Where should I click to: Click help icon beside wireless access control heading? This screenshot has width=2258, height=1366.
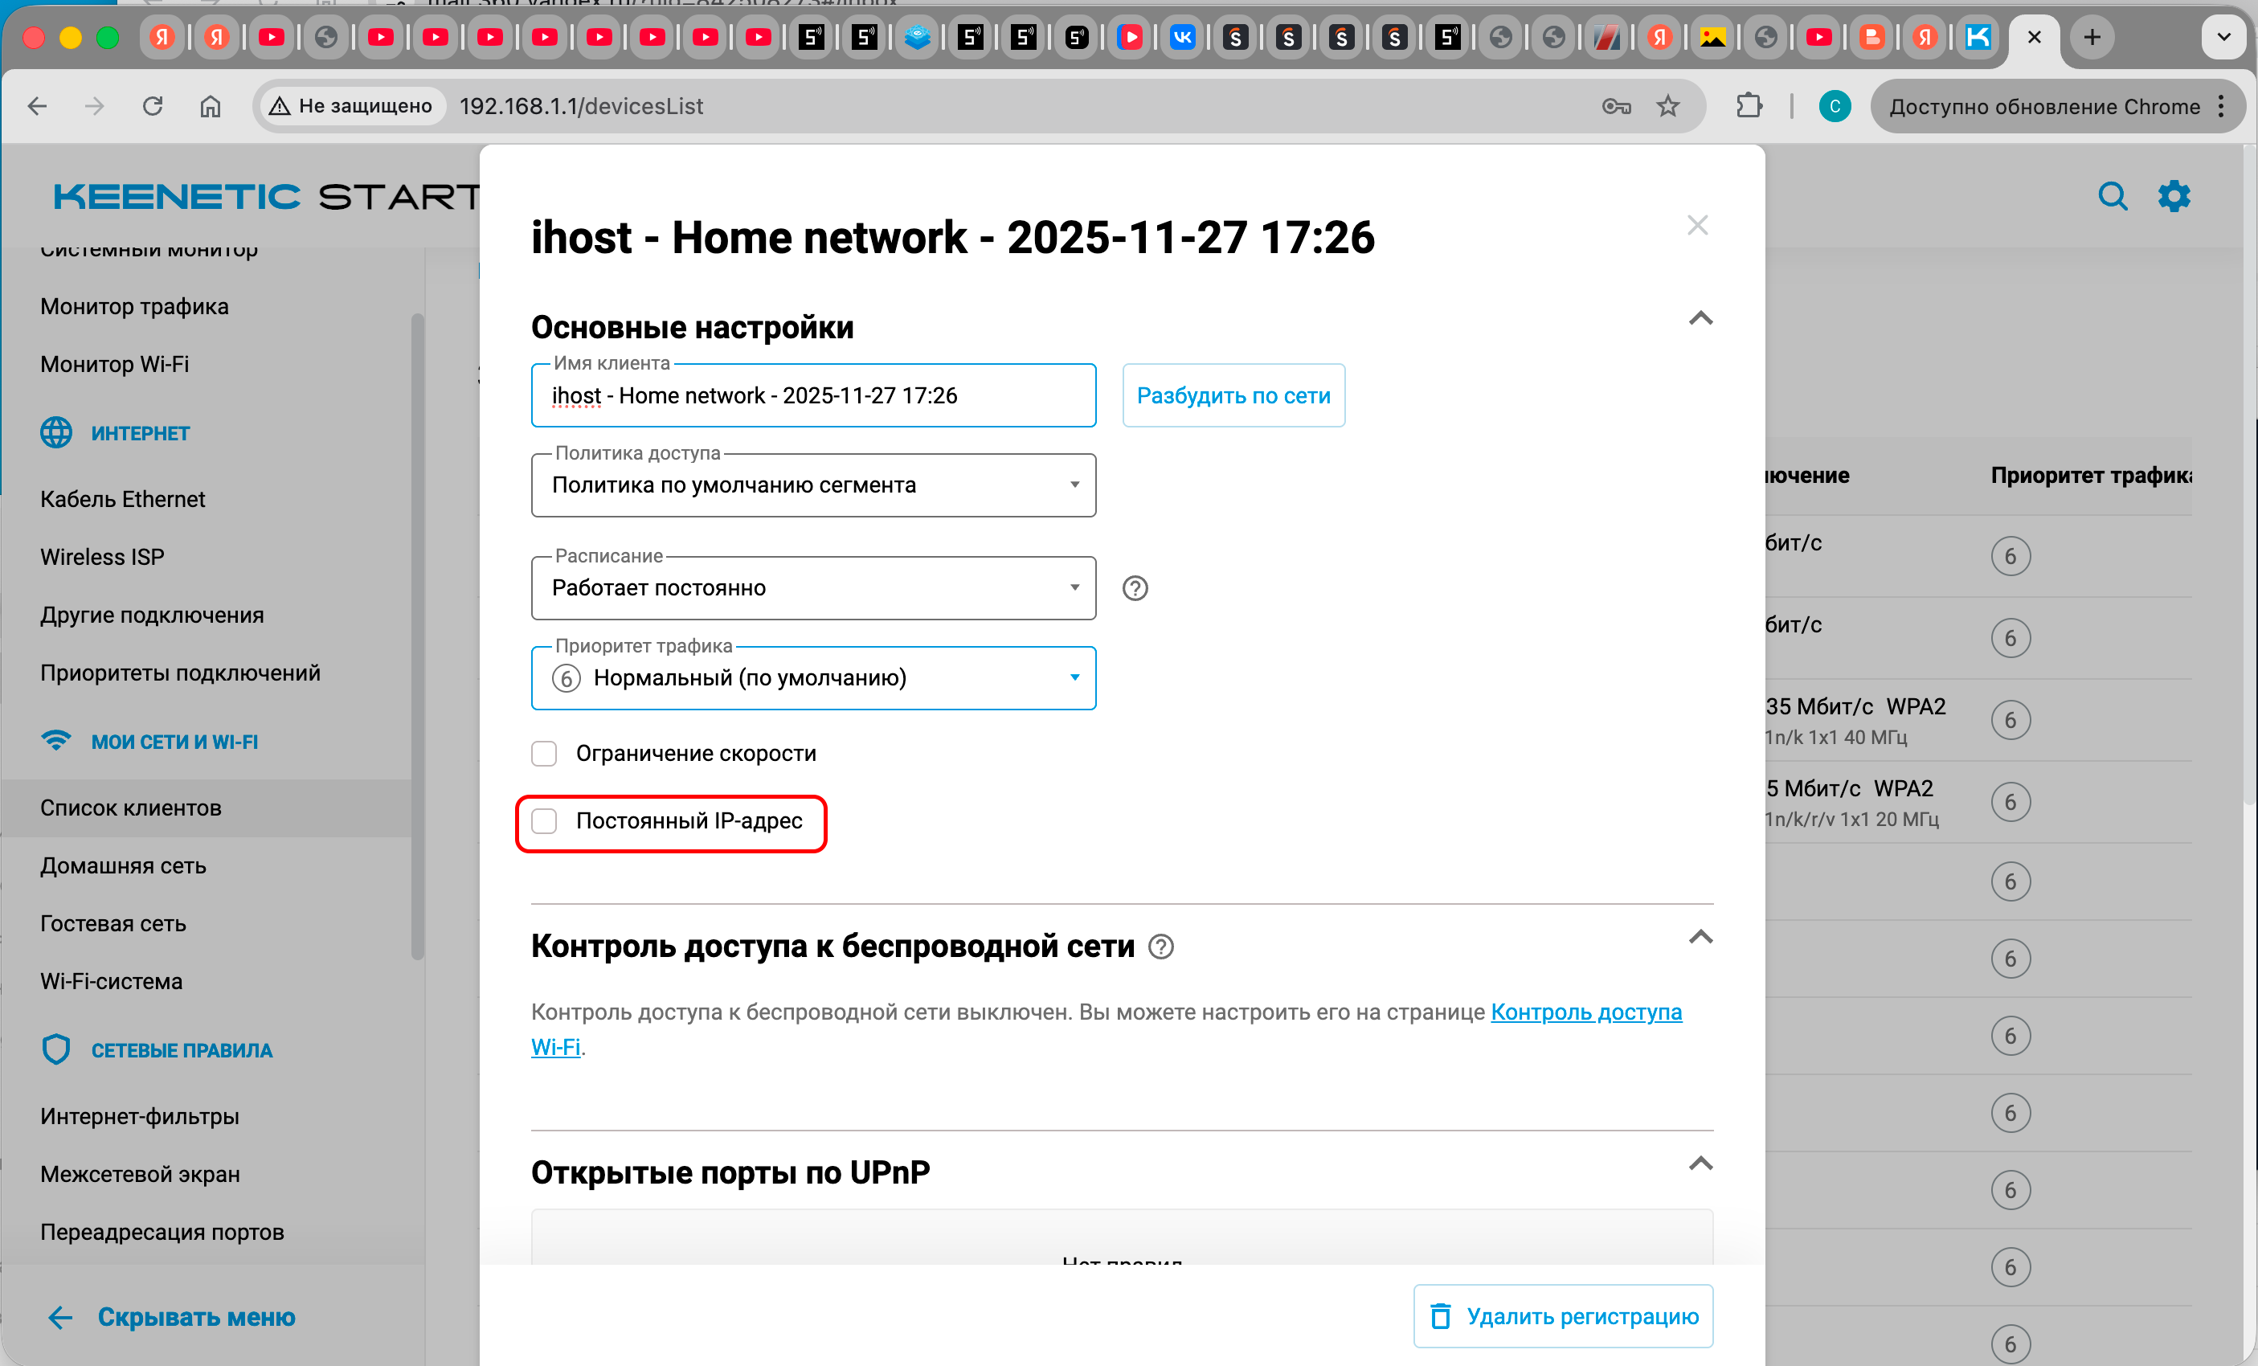(1160, 946)
